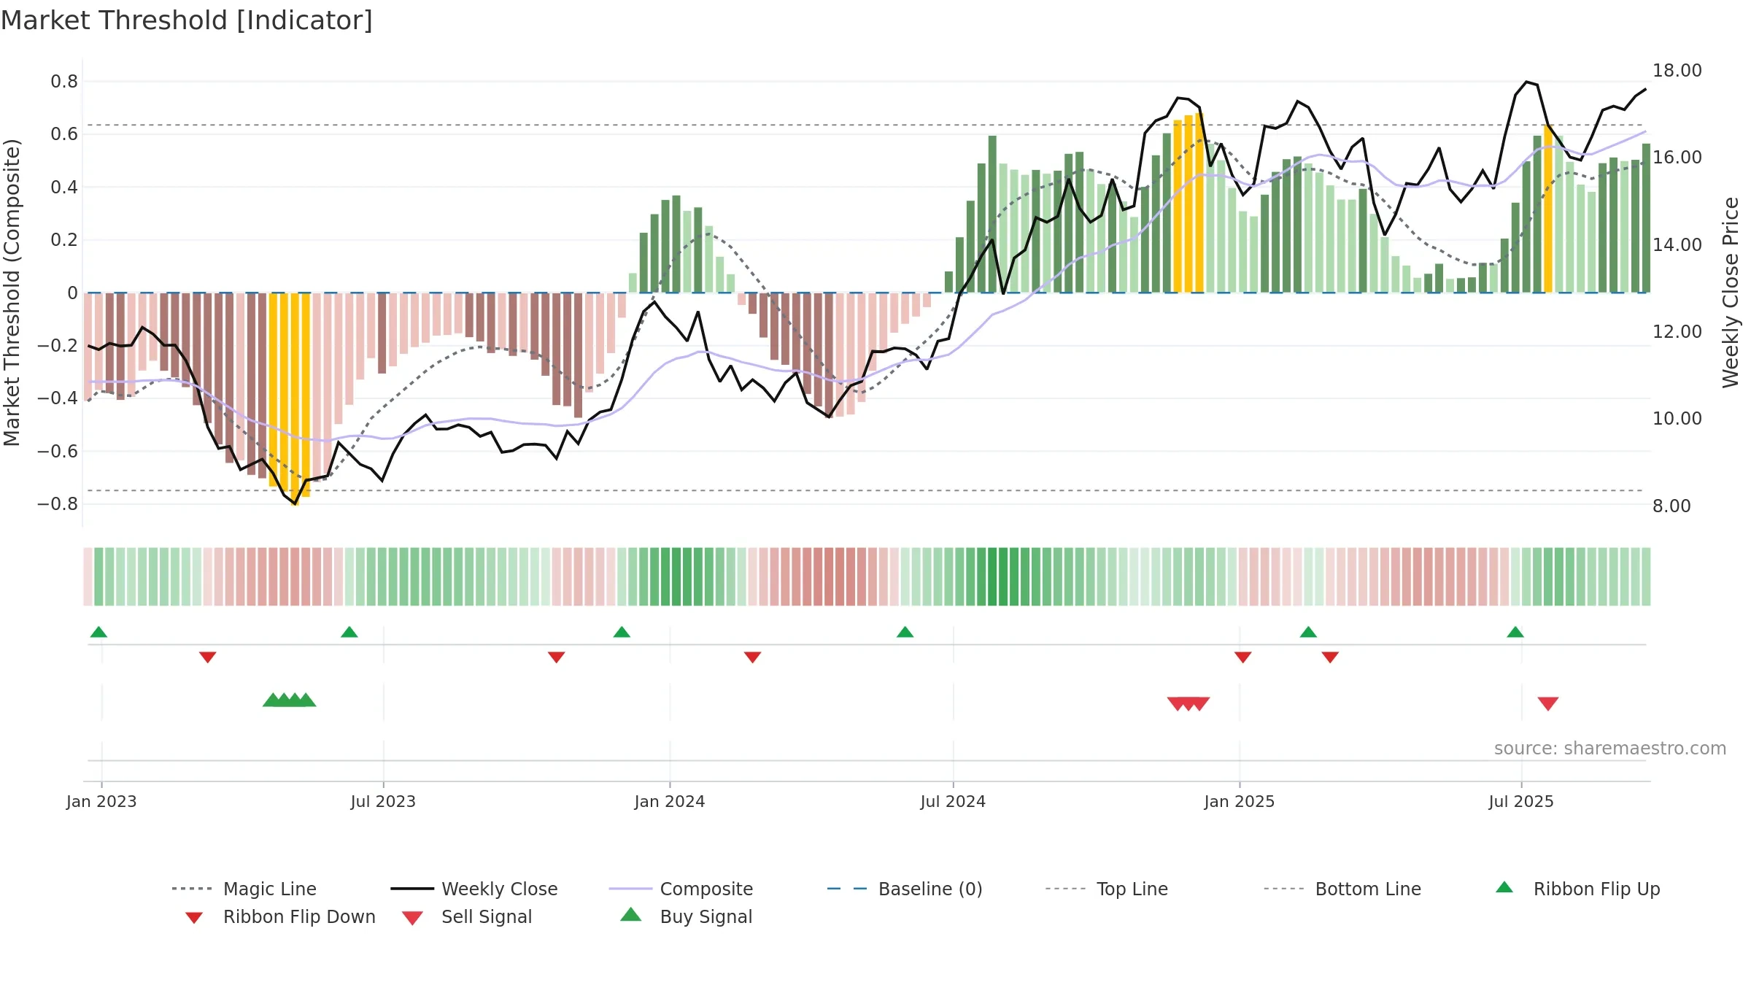Toggle the Ribbon Flip Up legend entry
1751x985 pixels.
click(1577, 889)
